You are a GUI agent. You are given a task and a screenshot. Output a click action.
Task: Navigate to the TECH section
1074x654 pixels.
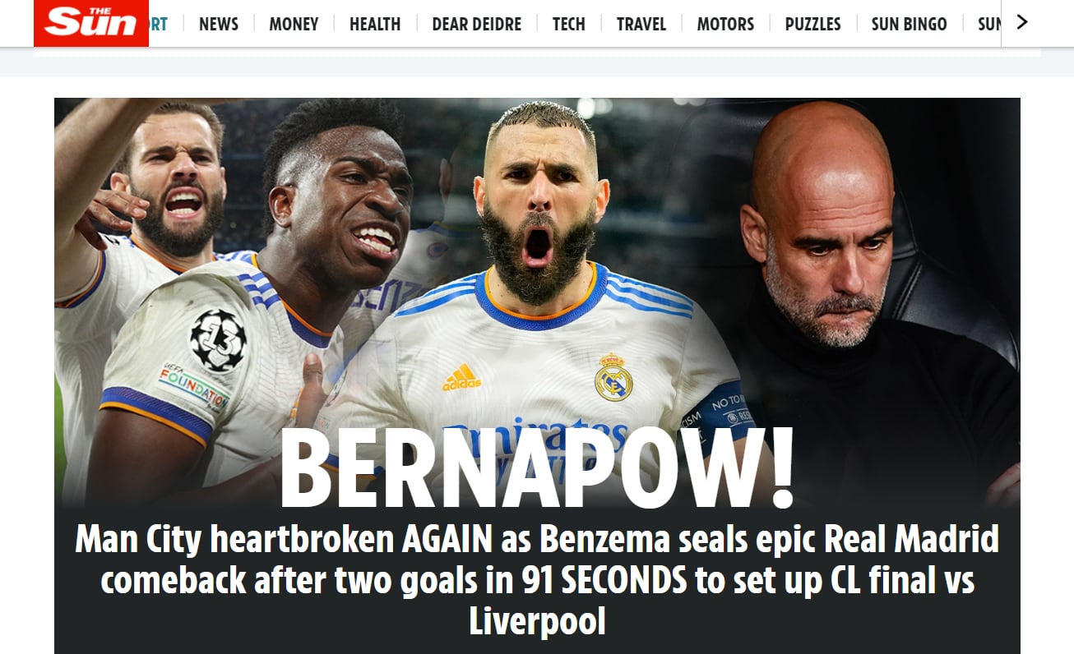569,24
